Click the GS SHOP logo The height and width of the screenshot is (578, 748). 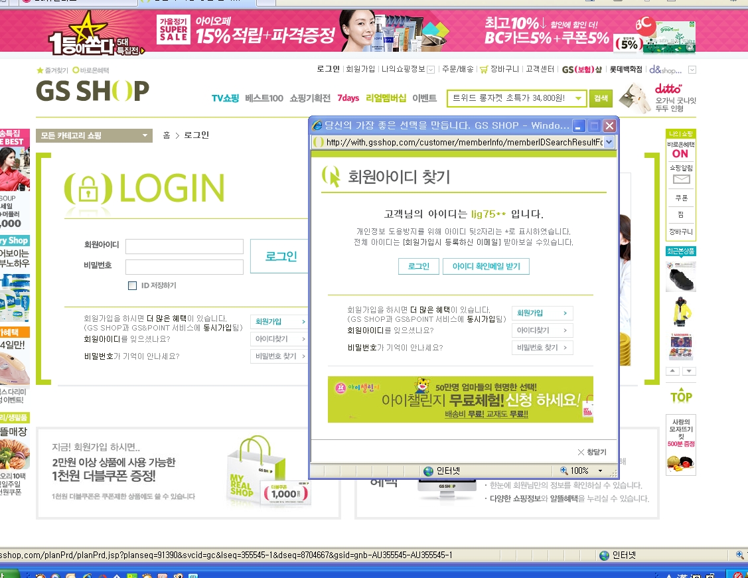point(92,91)
